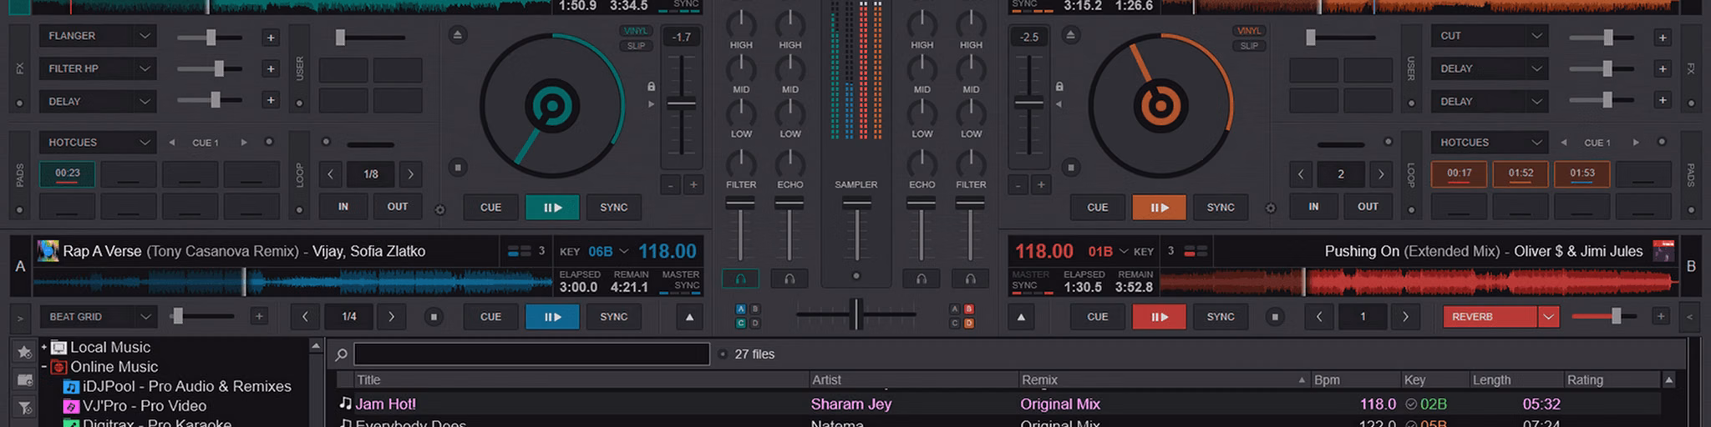Viewport: 1711px width, 427px height.
Task: Open the BEAT GRID dropdown on deck A
Action: pos(97,317)
